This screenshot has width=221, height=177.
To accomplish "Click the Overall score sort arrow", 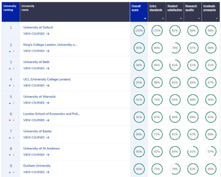I will pyautogui.click(x=145, y=18).
